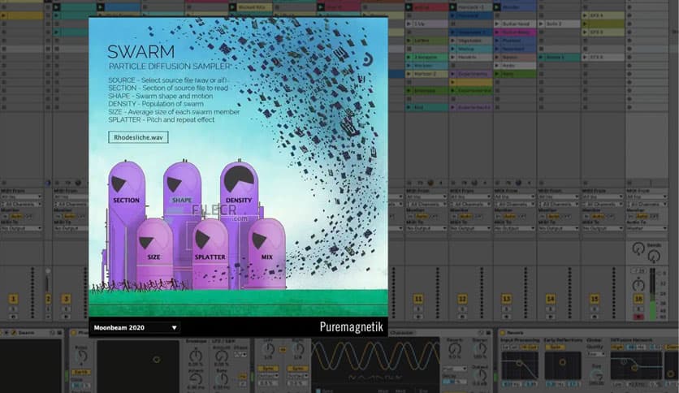Solo track 11 with its S button
The width and height of the screenshot is (679, 393).
tap(418, 309)
